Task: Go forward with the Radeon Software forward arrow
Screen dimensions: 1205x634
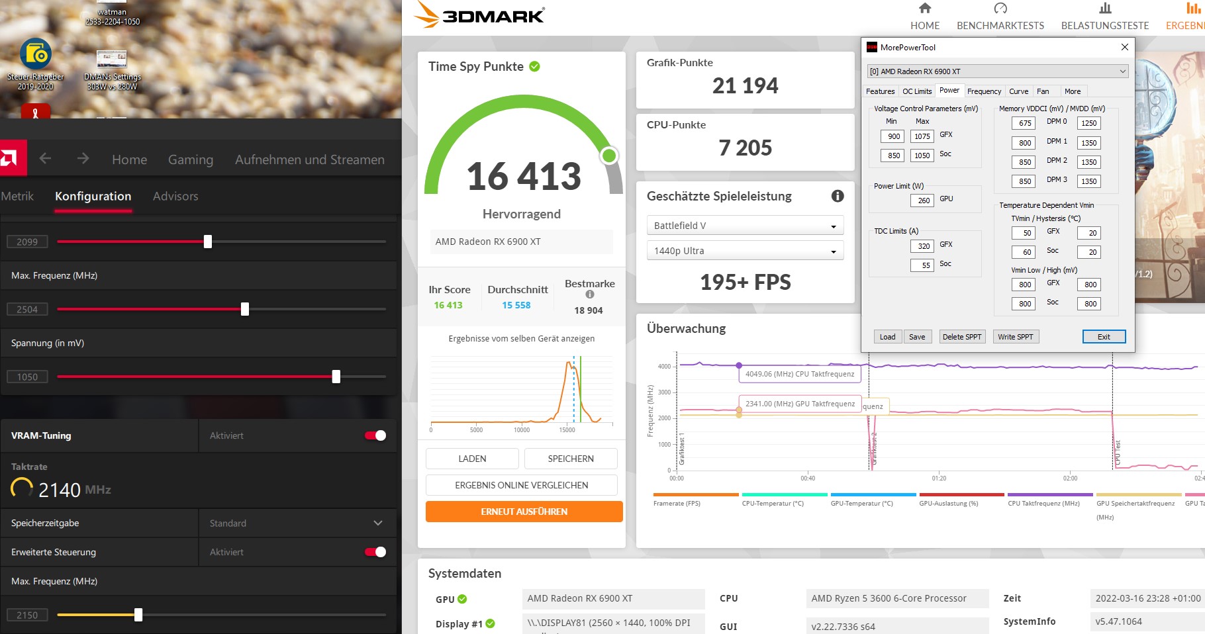Action: pos(83,159)
